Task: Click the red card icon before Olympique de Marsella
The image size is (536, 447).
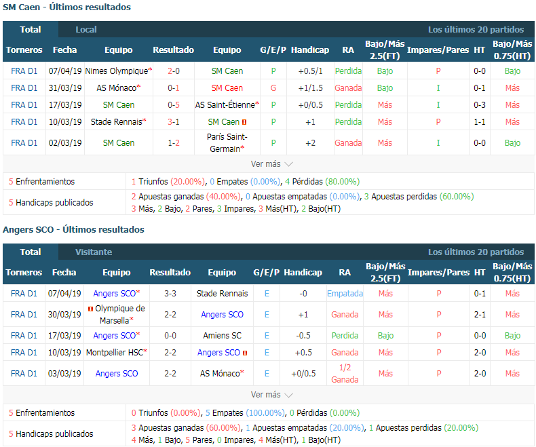Action: (x=91, y=309)
